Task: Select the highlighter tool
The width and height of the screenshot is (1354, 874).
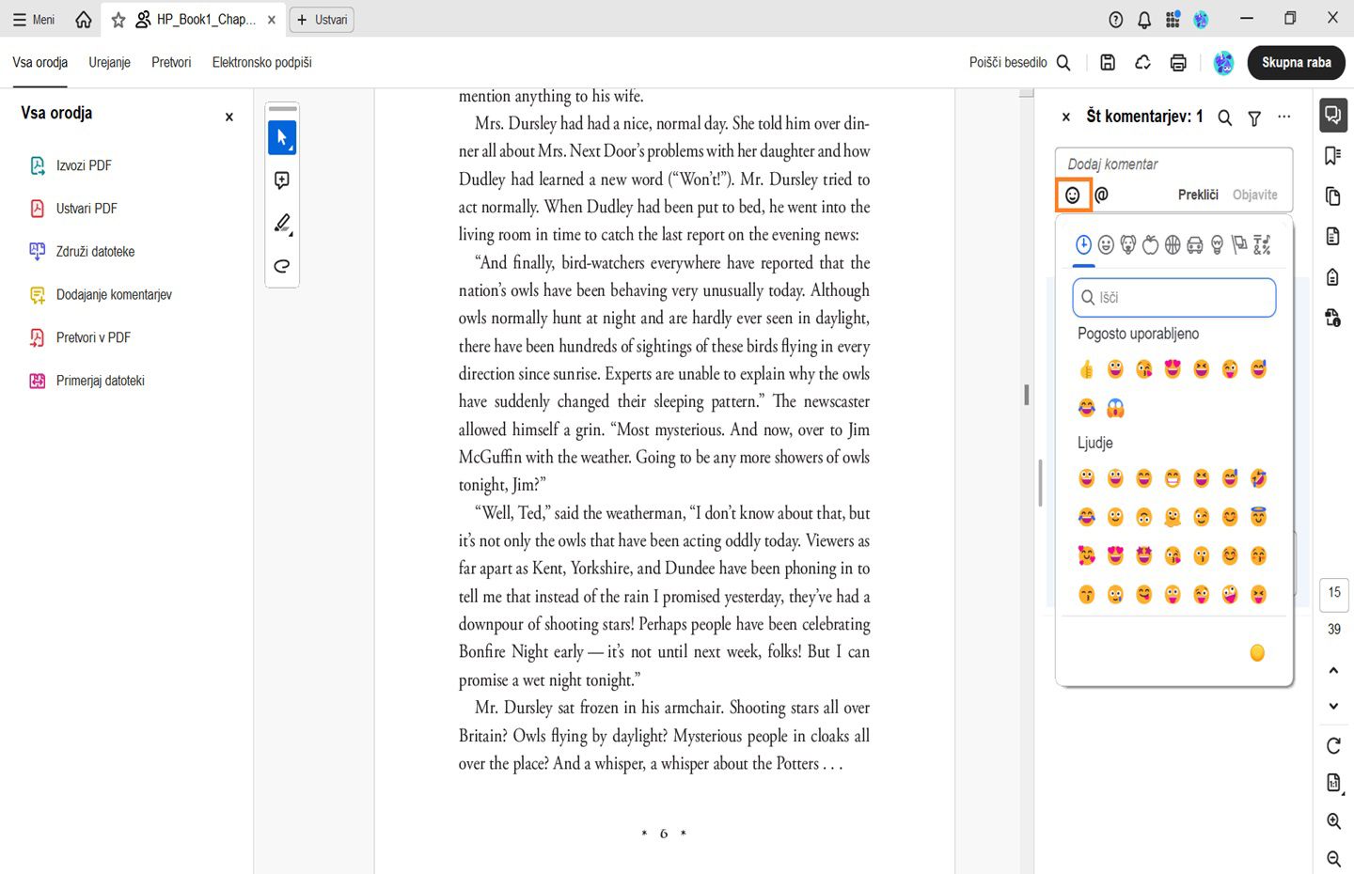Action: pos(282,224)
